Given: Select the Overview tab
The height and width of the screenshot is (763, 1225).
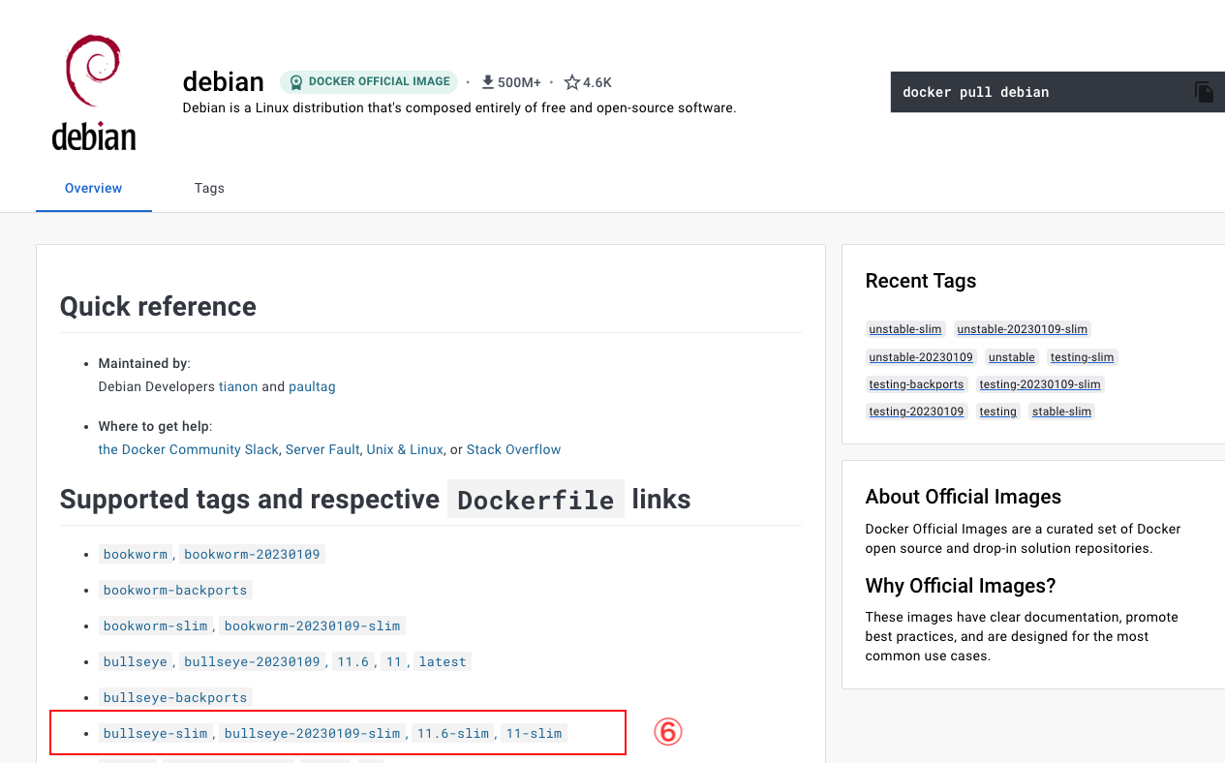Looking at the screenshot, I should pos(94,188).
